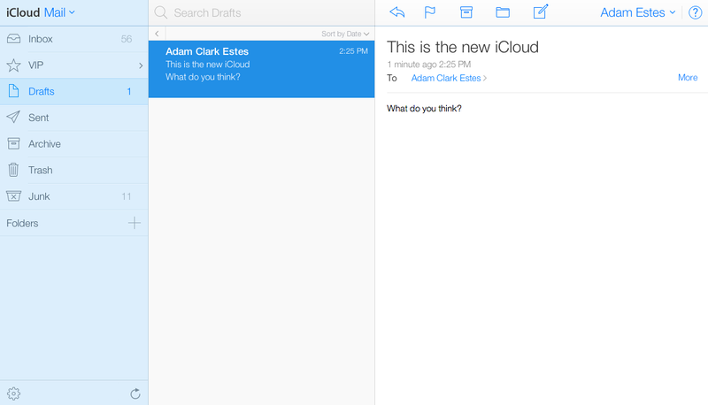Open the Archive mailbox label
Screen dimensions: 708x405
tap(44, 144)
